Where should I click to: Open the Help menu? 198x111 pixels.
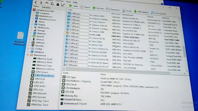(x=75, y=2)
